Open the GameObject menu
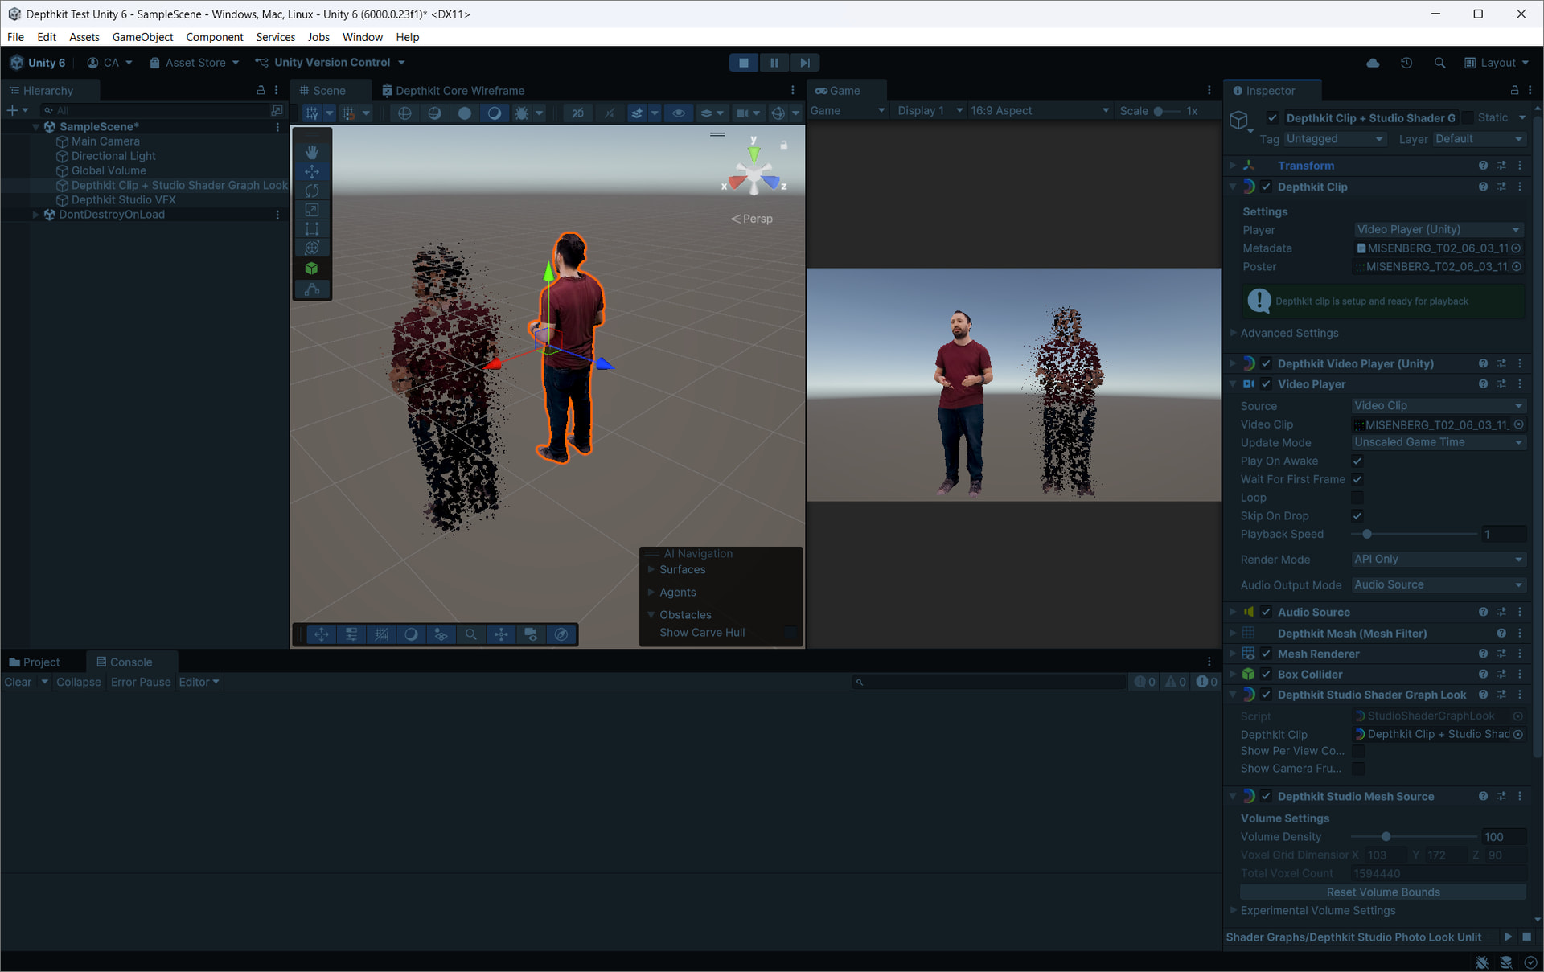The width and height of the screenshot is (1544, 972). (142, 37)
